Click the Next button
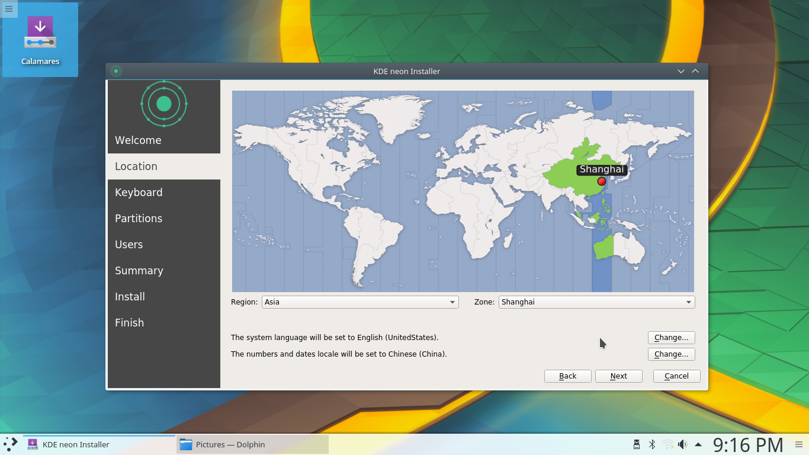 tap(619, 376)
